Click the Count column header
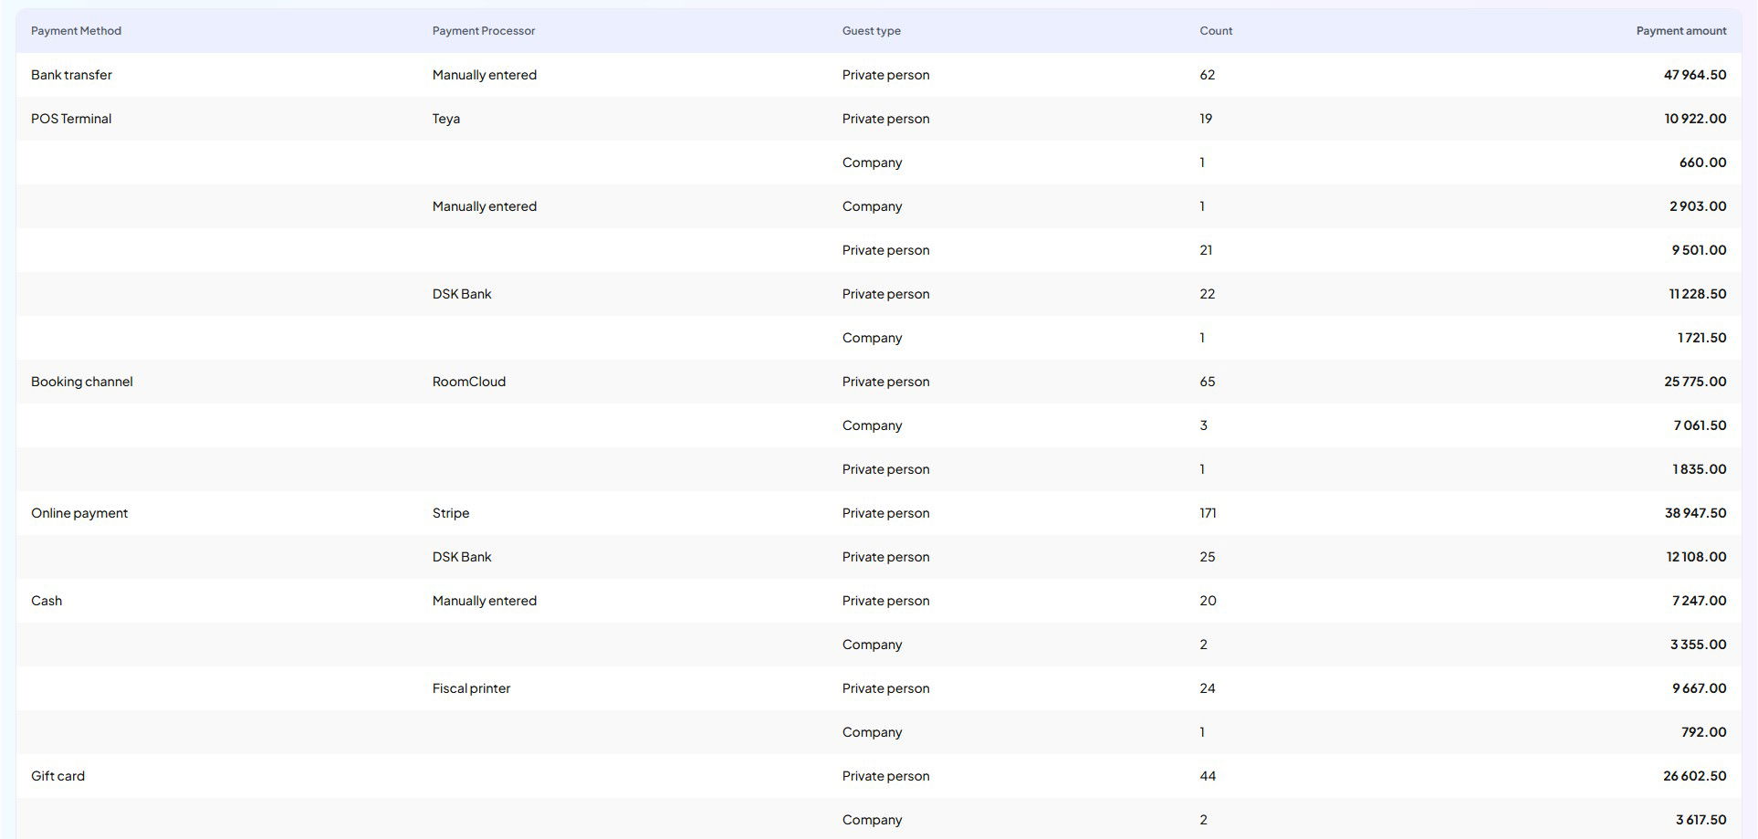This screenshot has width=1758, height=839. pyautogui.click(x=1215, y=31)
